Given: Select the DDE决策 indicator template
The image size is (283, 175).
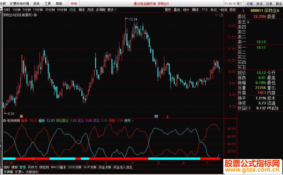Looking at the screenshot, I should coord(75,167).
